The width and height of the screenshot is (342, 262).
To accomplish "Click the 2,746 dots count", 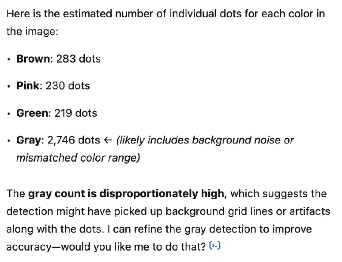I will coord(74,140).
